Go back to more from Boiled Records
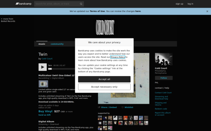 pos(8,20)
